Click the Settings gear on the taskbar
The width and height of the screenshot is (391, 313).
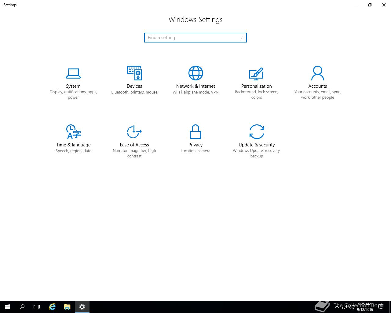[82, 307]
